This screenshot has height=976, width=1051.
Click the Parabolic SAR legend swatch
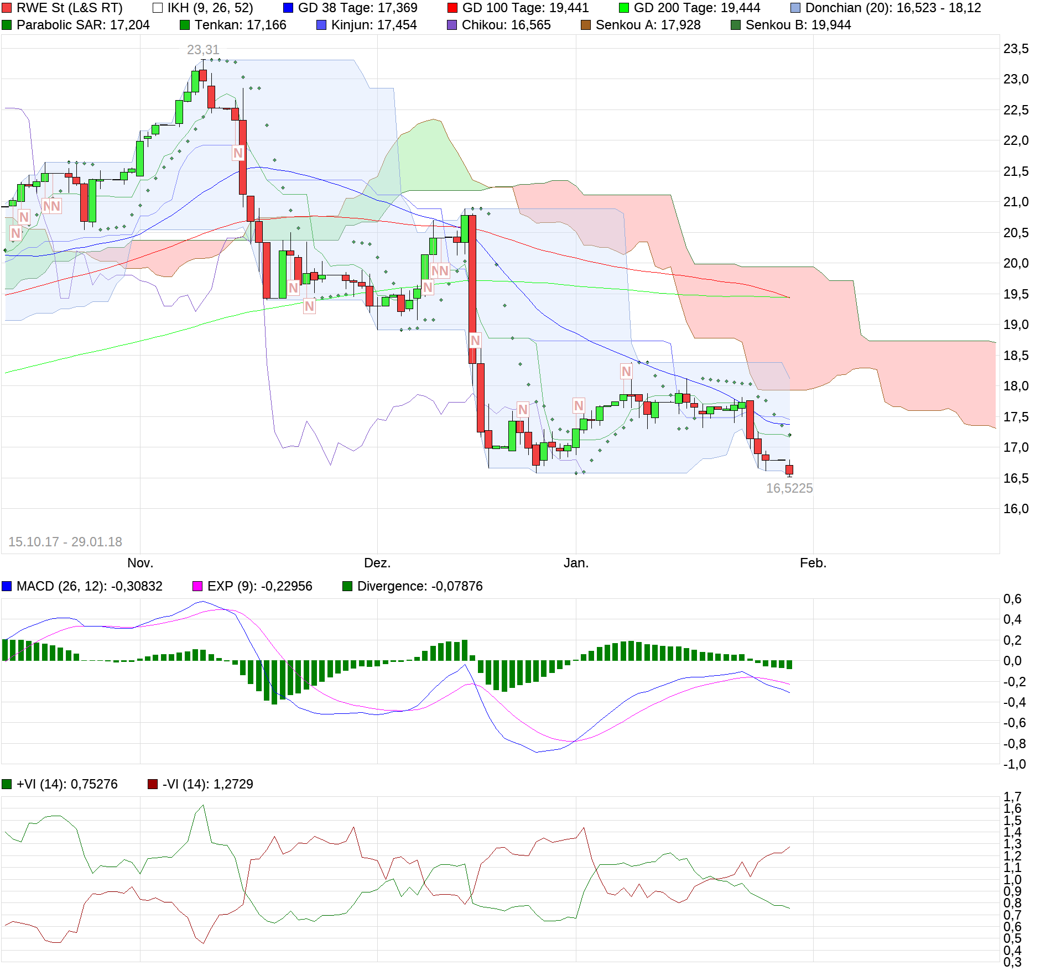click(7, 25)
